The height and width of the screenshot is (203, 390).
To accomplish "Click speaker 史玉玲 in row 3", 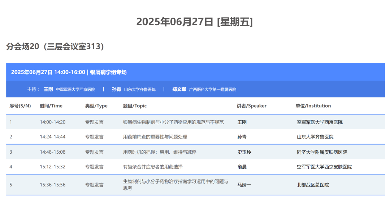I will 244,152.
